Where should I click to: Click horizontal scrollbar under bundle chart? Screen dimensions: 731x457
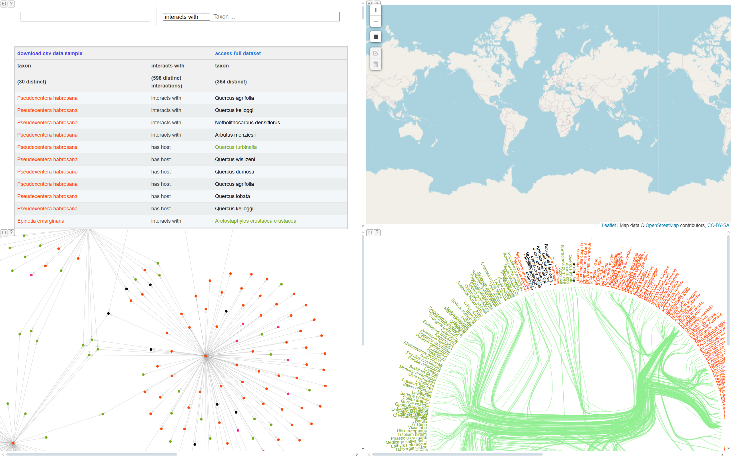457,454
